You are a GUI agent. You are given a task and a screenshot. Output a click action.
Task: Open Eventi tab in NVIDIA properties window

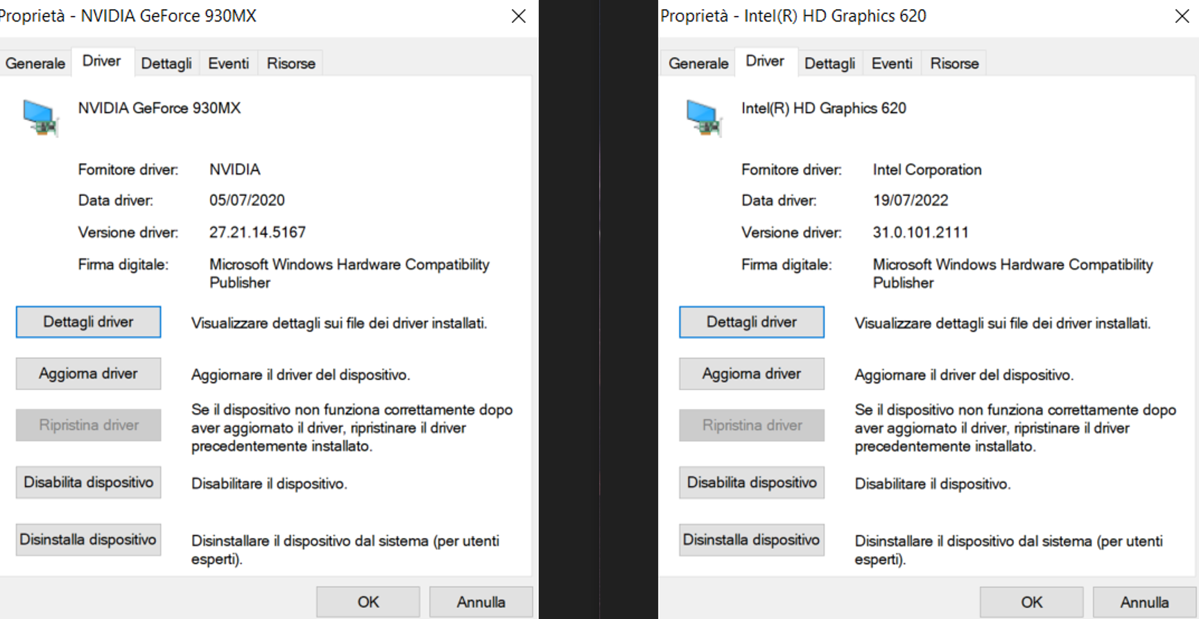228,63
